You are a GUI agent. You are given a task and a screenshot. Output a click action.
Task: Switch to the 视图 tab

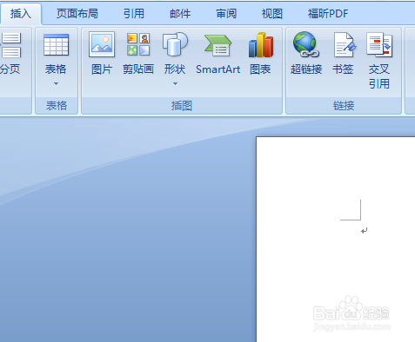(x=272, y=14)
